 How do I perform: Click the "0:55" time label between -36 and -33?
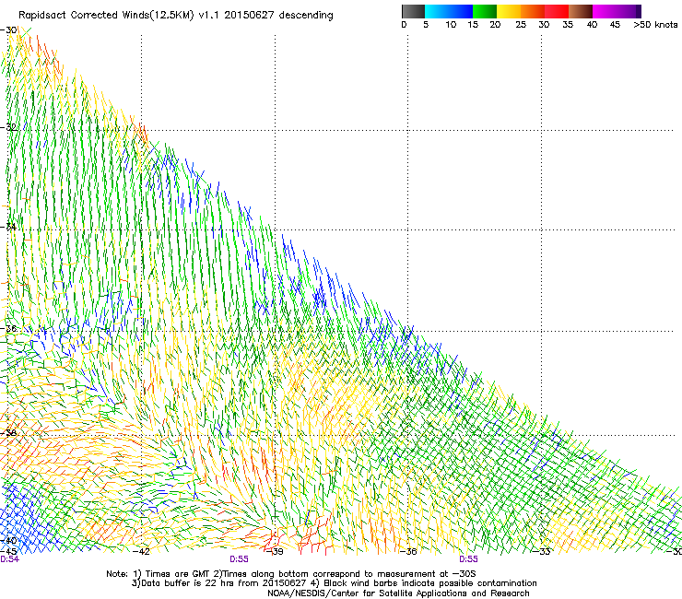pos(468,559)
